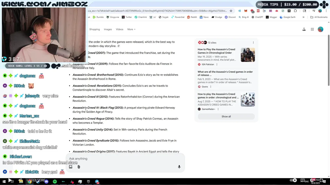The height and width of the screenshot is (185, 330).
Task: Open the Discord bookmark
Action: [x=230, y=17]
